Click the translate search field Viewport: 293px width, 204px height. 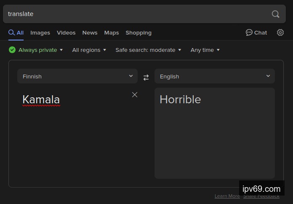(135, 14)
